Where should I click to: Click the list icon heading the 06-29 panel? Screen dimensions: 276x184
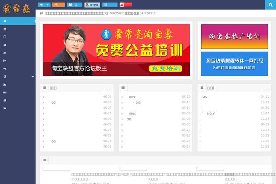coord(44,88)
